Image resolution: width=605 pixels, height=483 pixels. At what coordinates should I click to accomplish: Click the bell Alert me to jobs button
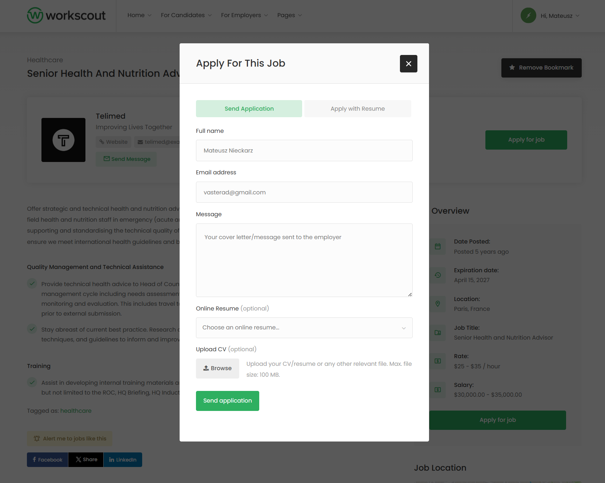point(70,439)
